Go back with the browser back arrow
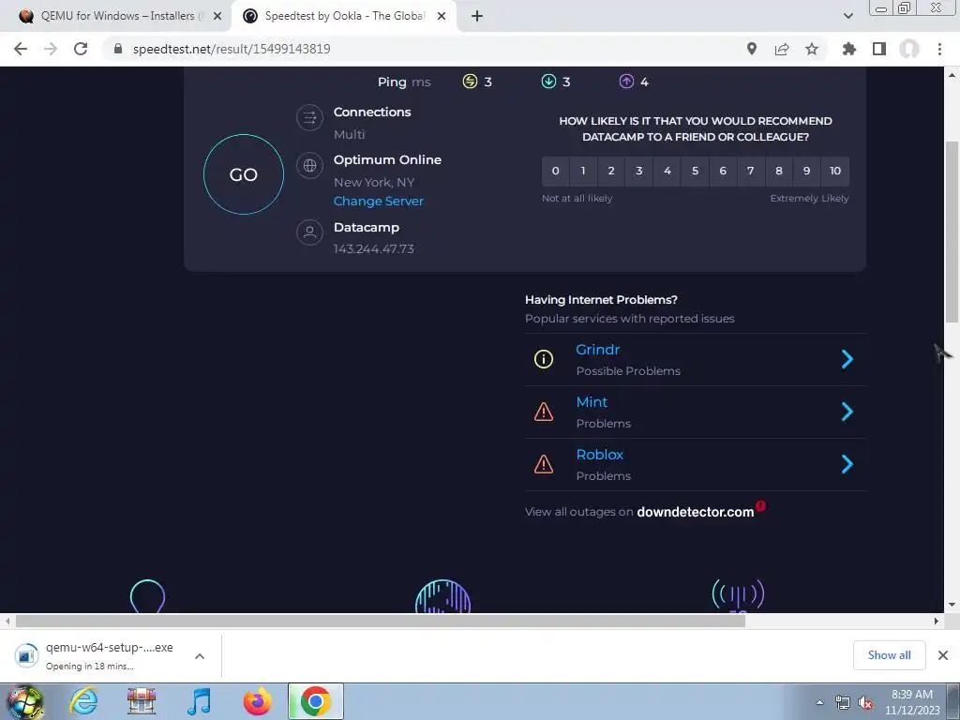The height and width of the screenshot is (720, 960). pyautogui.click(x=21, y=49)
